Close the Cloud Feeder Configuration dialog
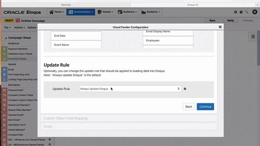The height and width of the screenshot is (146, 260). [220, 27]
